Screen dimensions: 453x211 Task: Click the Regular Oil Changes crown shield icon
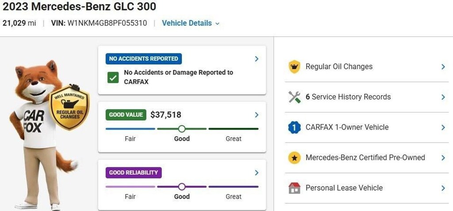coord(294,67)
